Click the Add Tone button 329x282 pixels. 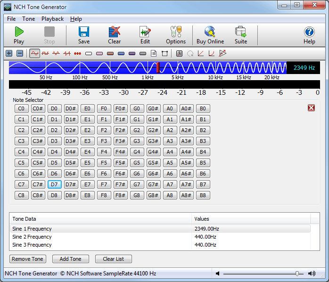click(70, 259)
